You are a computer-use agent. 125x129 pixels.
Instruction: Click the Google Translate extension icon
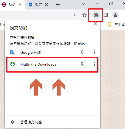click(x=13, y=52)
